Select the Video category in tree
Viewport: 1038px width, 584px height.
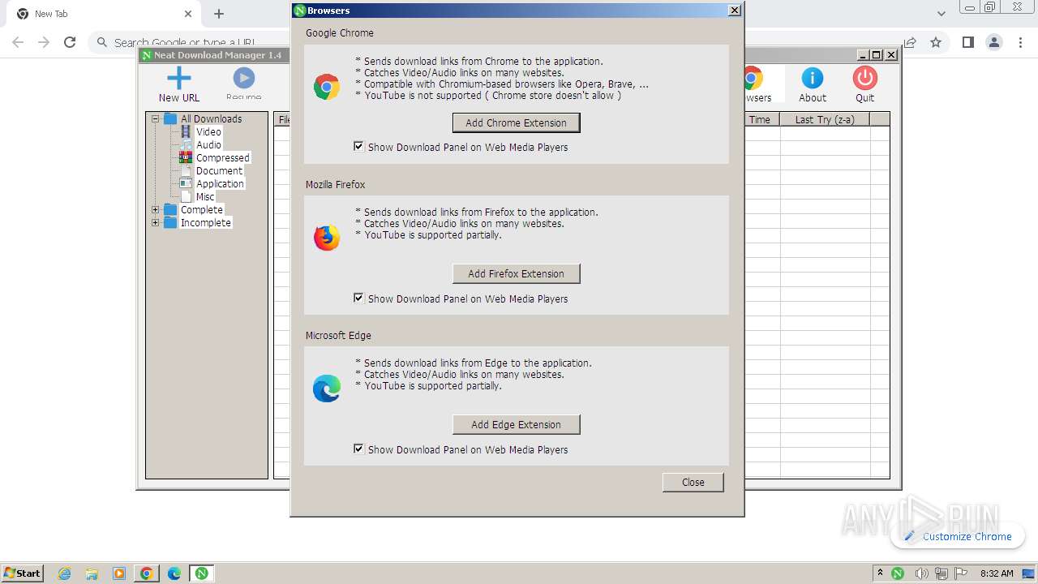pos(208,131)
